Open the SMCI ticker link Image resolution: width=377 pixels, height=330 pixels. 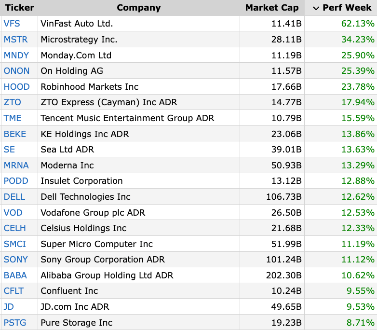tap(14, 244)
